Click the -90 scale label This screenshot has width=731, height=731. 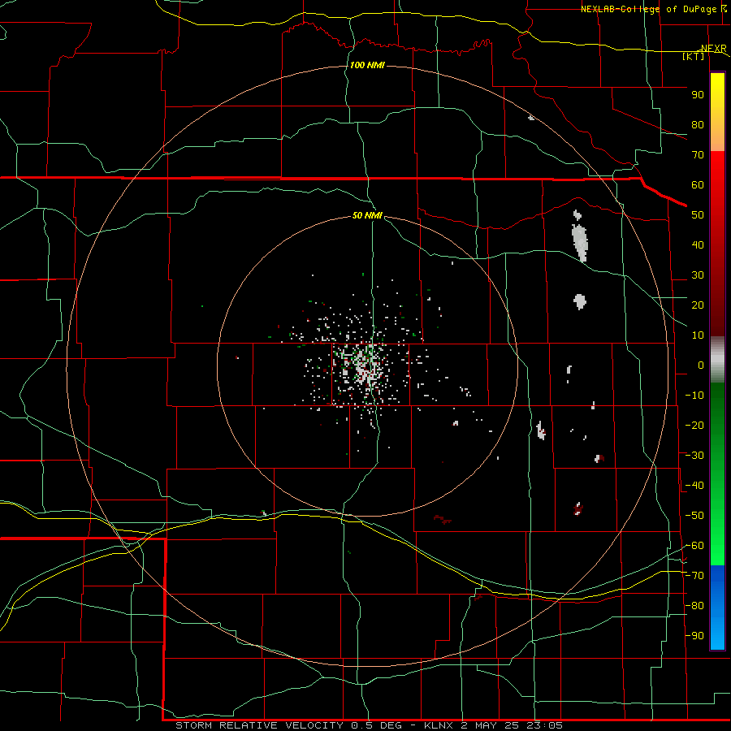pos(694,636)
